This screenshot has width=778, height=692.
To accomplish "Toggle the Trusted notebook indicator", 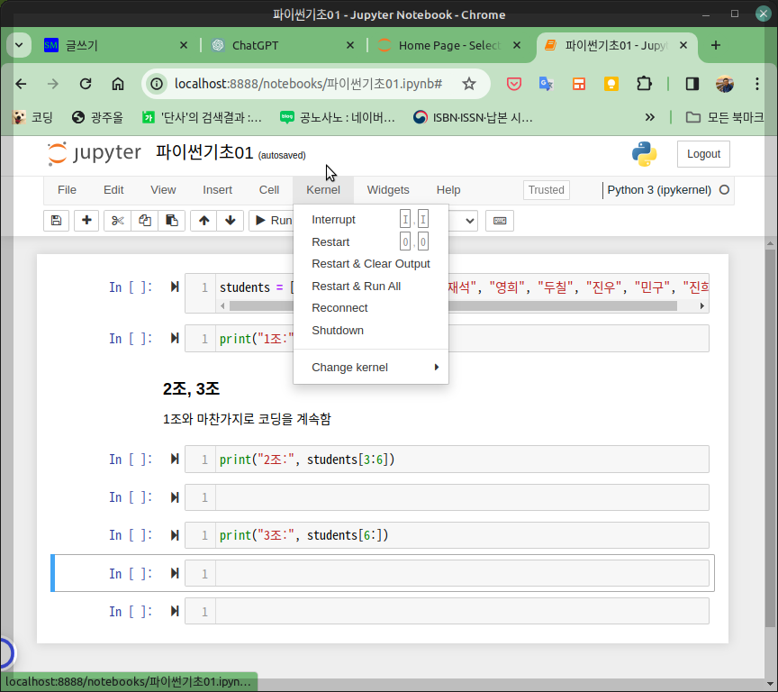I will pos(547,189).
